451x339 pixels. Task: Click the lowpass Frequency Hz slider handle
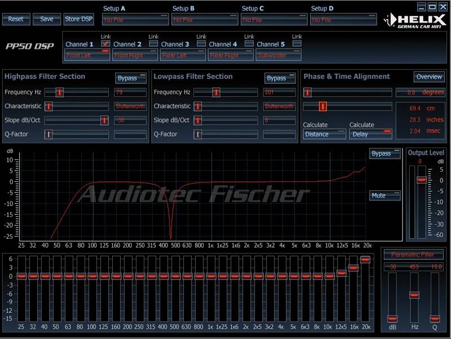[216, 92]
